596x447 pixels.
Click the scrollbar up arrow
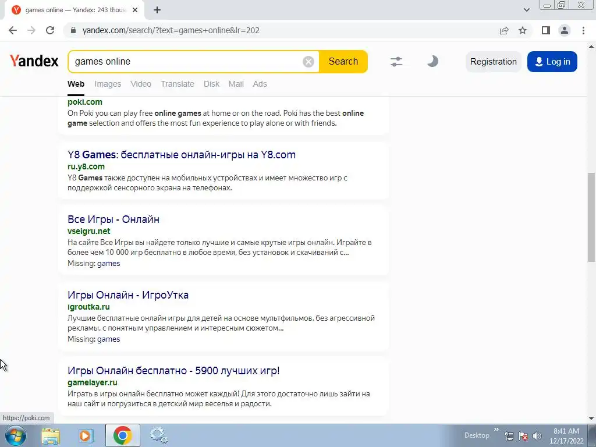point(591,47)
